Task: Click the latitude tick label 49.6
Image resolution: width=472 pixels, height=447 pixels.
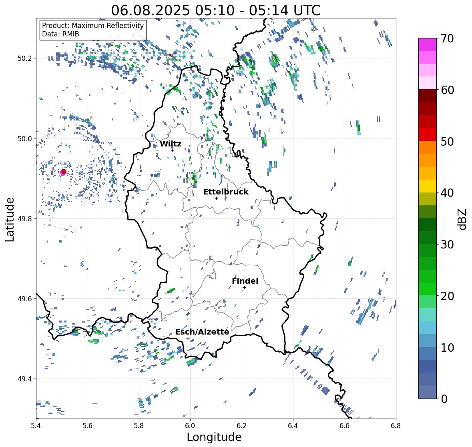Action: pos(25,299)
